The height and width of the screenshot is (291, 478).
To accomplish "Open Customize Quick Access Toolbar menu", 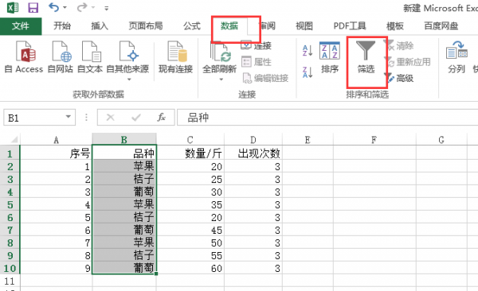I will 107,8.
